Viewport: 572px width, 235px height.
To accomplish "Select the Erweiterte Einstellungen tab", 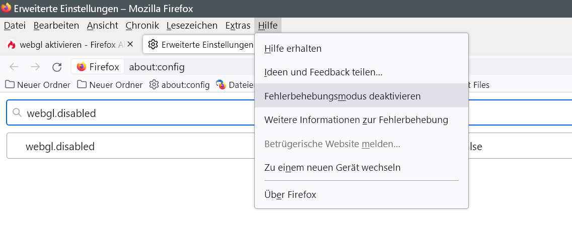I will tap(201, 45).
